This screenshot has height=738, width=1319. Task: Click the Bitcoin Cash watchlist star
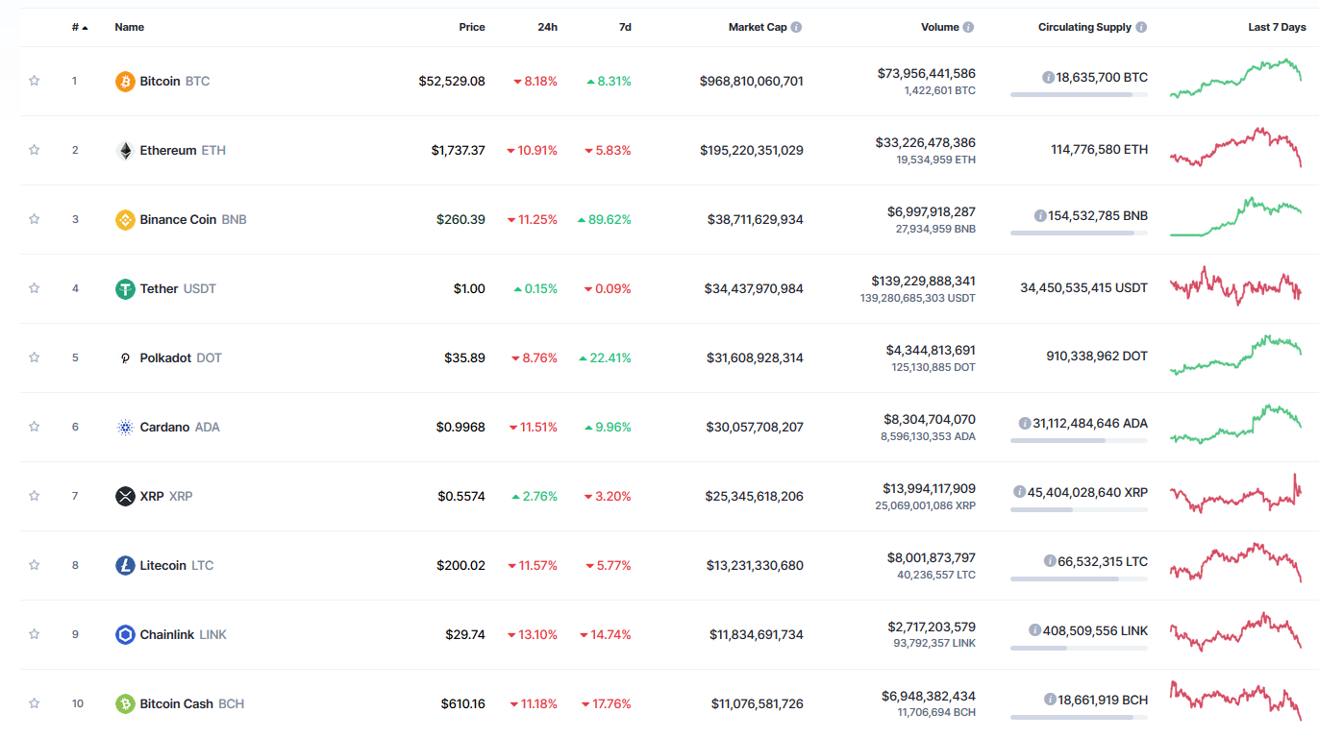point(35,703)
